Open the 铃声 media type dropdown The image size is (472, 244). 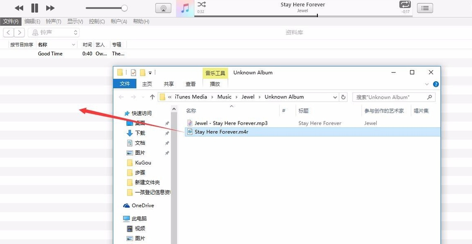53,33
